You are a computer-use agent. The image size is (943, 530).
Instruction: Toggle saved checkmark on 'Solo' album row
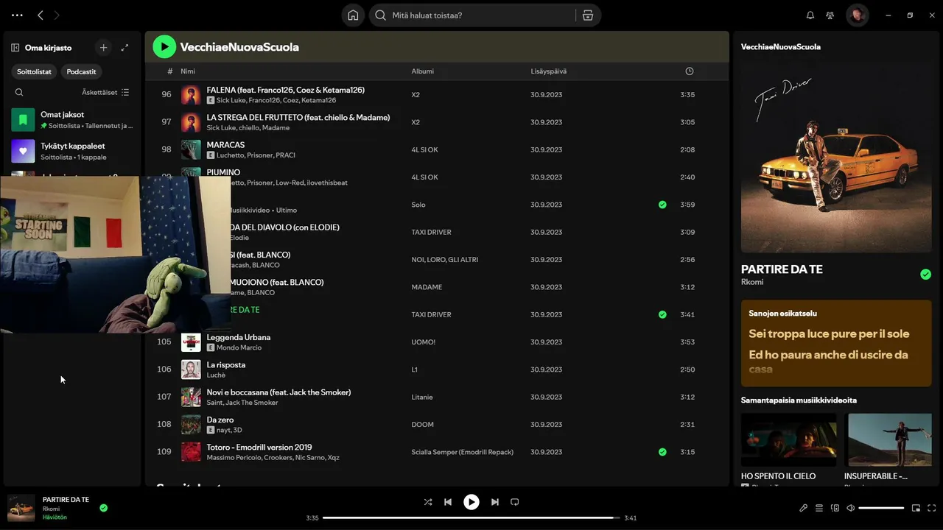click(x=662, y=205)
